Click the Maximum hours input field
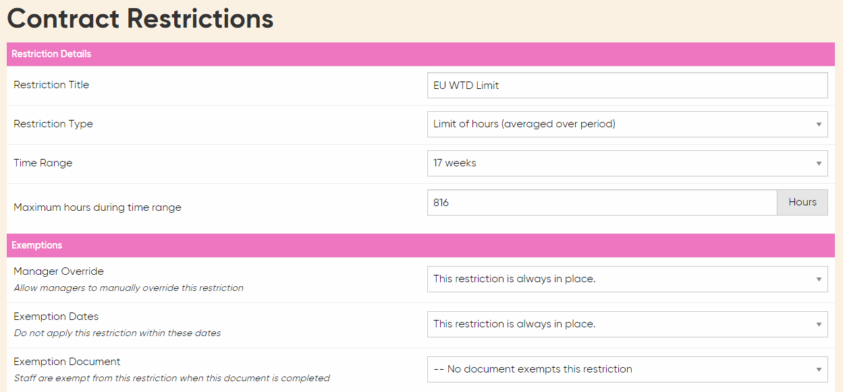Screen dimensions: 843x392 coord(602,202)
